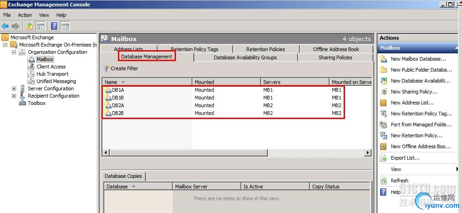Collapse the Organization Configuration node

tap(14, 52)
